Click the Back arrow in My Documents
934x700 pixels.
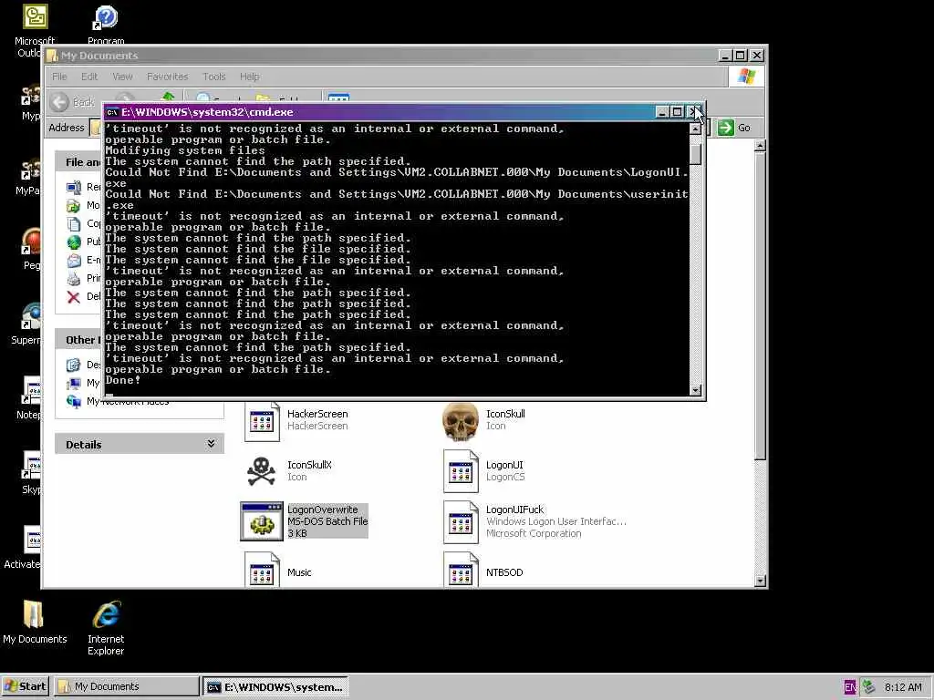(x=59, y=102)
